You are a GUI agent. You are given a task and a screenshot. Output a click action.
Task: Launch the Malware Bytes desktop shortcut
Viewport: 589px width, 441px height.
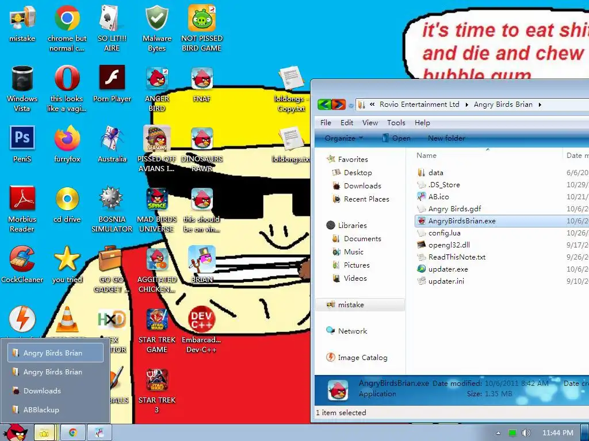tap(156, 29)
